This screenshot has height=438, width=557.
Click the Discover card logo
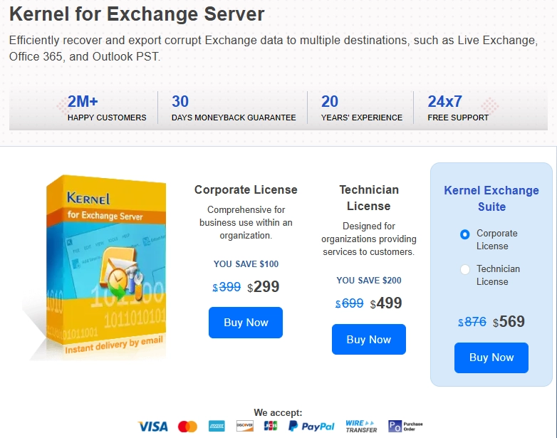click(x=245, y=426)
